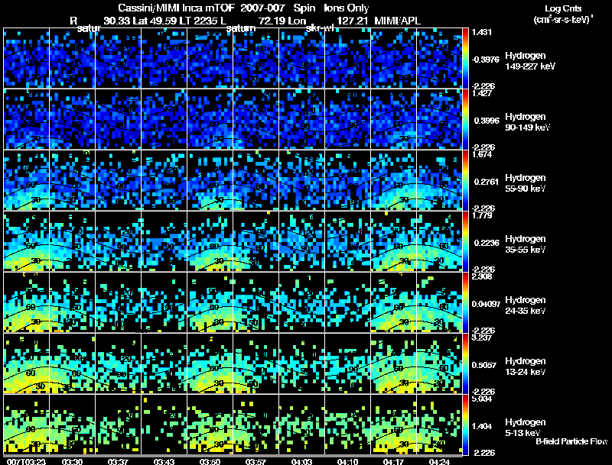
Task: Click the Hydrogen 13-24 keV label
Action: pos(526,367)
